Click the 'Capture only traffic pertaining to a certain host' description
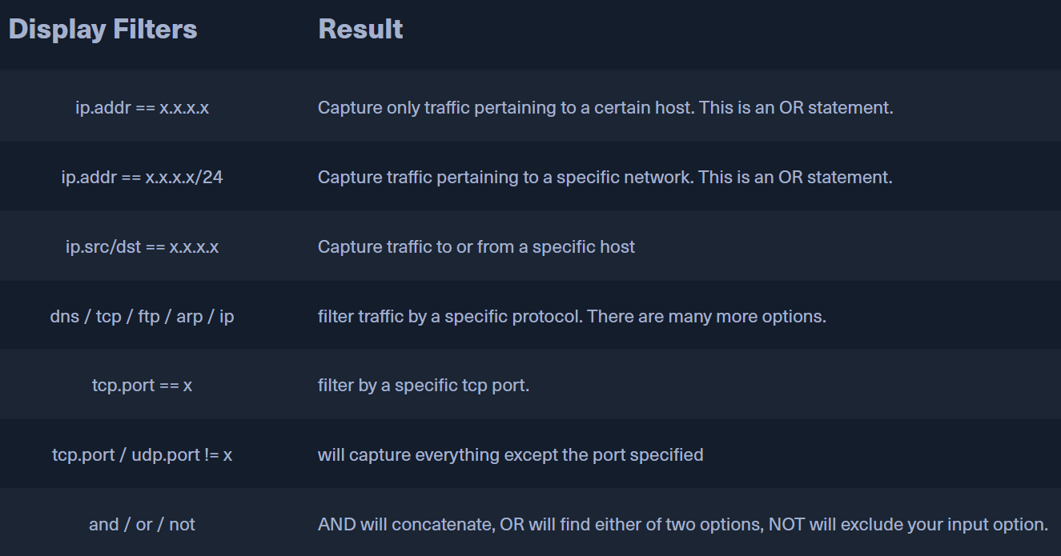 [506, 107]
